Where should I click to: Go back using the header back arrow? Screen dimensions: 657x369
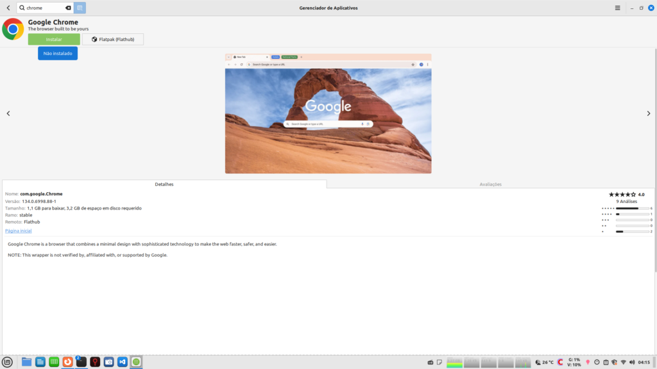click(8, 8)
